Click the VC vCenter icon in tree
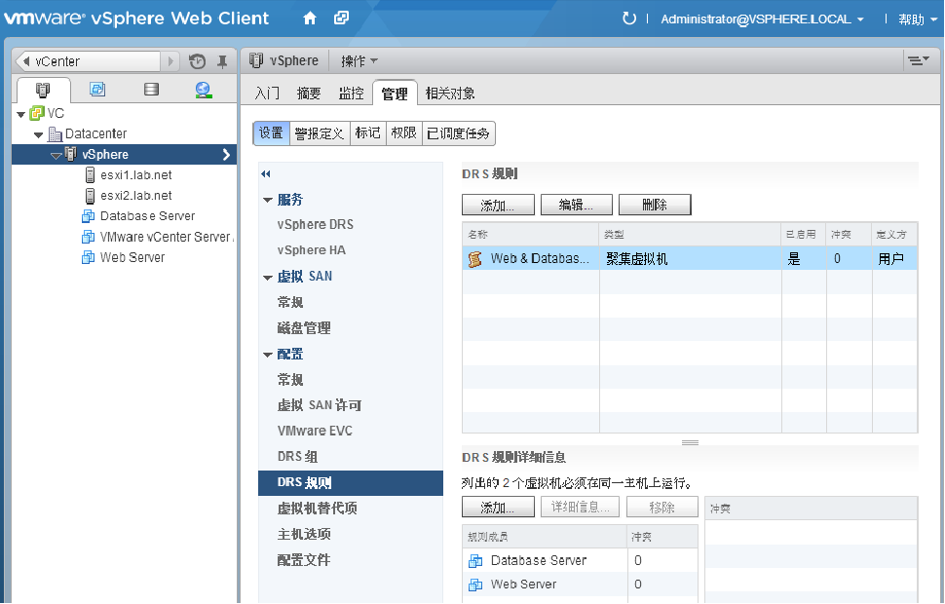The width and height of the screenshot is (945, 604). tap(37, 113)
